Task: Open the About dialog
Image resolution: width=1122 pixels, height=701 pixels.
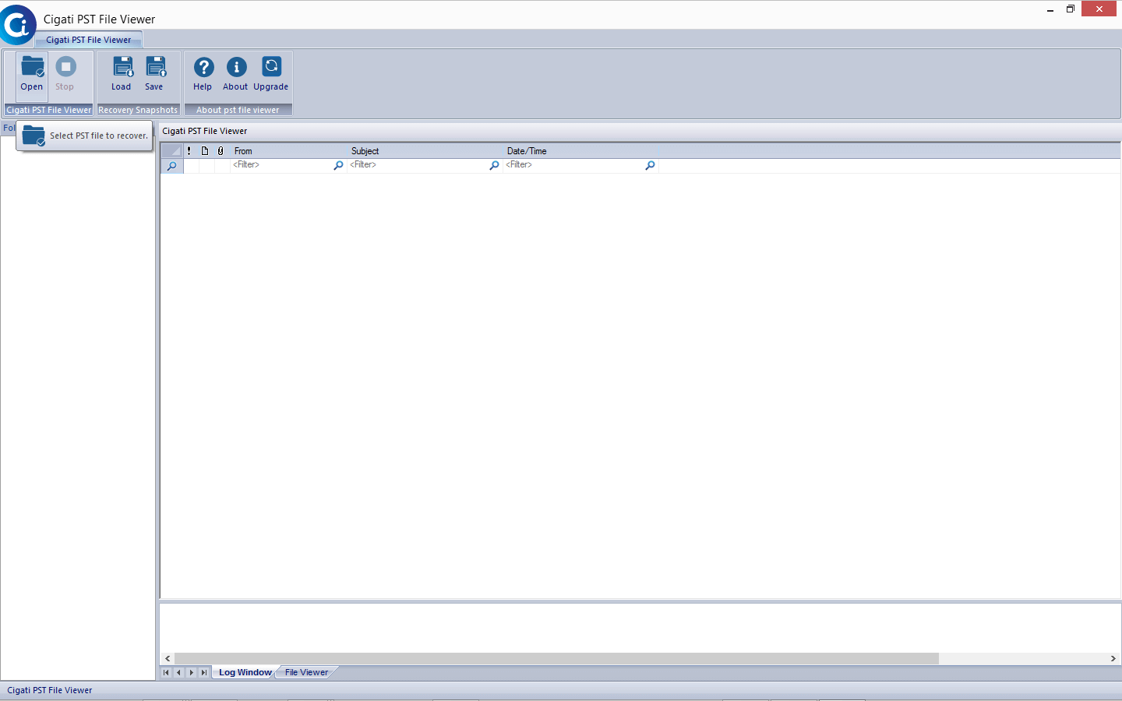Action: (236, 75)
